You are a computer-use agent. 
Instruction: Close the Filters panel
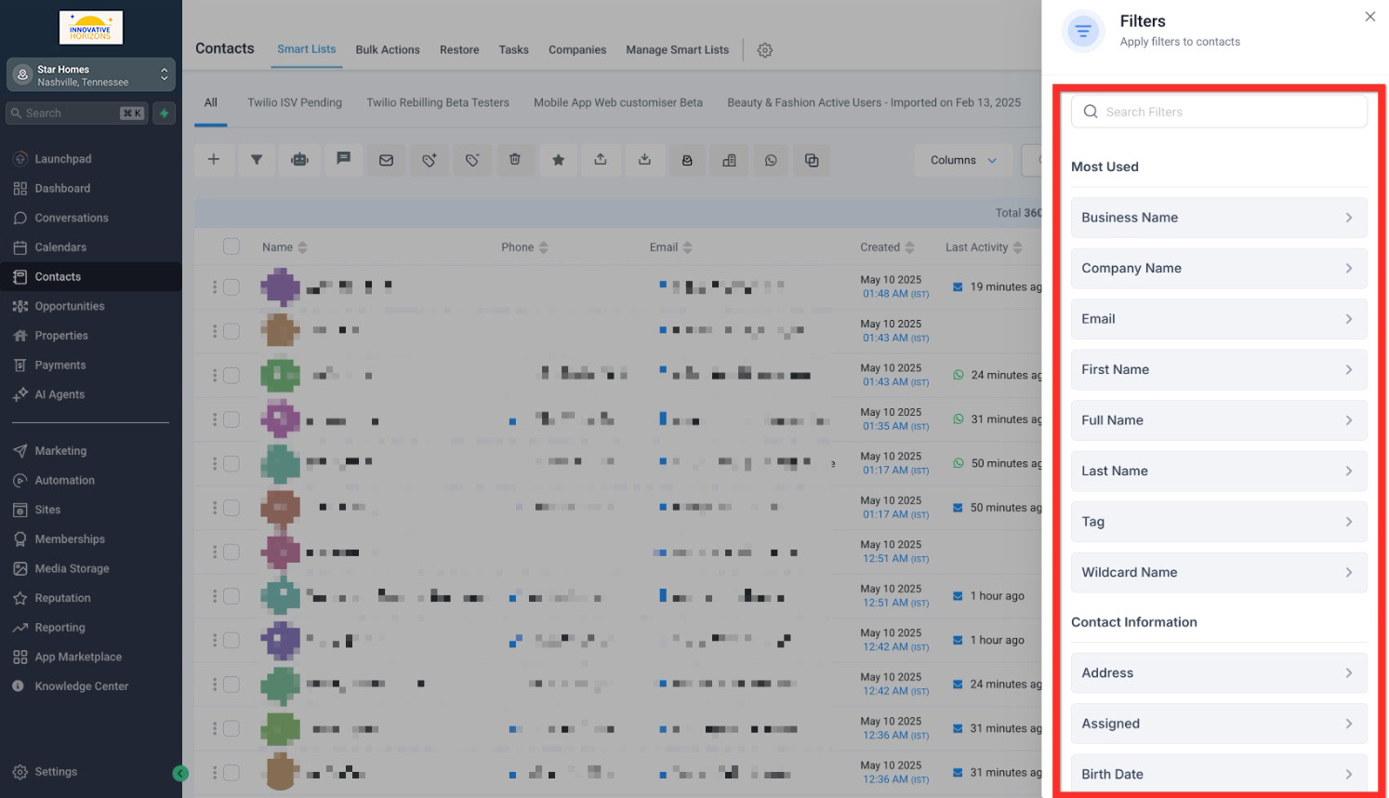[1369, 17]
